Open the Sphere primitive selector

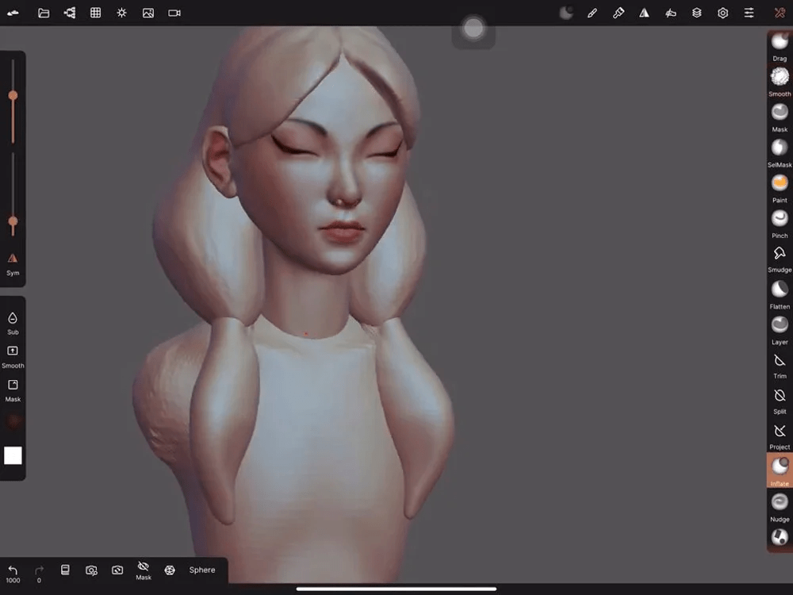point(201,570)
